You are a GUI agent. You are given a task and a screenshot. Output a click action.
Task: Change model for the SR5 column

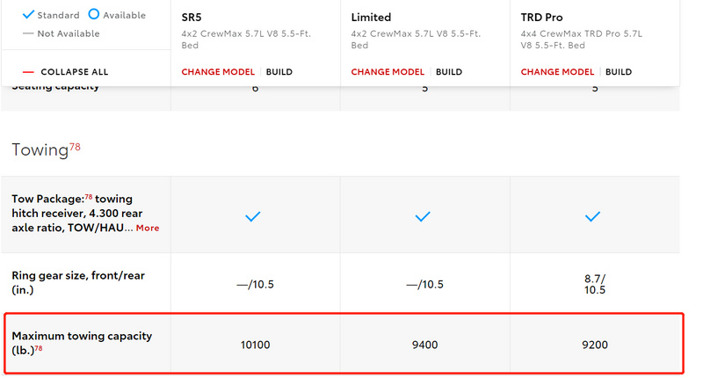218,72
